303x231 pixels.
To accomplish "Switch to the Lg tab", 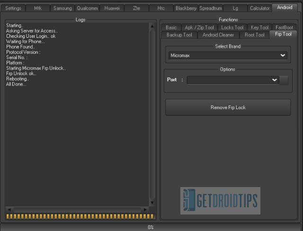I will [x=235, y=9].
